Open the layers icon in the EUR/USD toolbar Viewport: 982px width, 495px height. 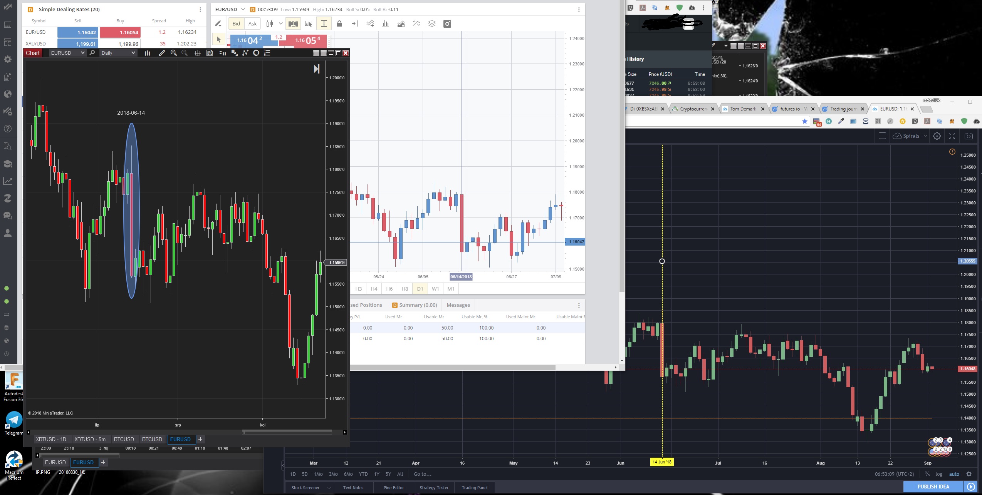coord(431,24)
